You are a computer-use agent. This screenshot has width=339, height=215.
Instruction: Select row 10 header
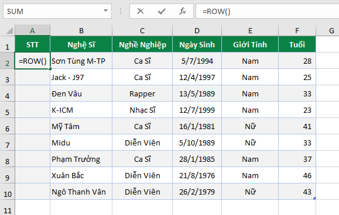pos(8,192)
